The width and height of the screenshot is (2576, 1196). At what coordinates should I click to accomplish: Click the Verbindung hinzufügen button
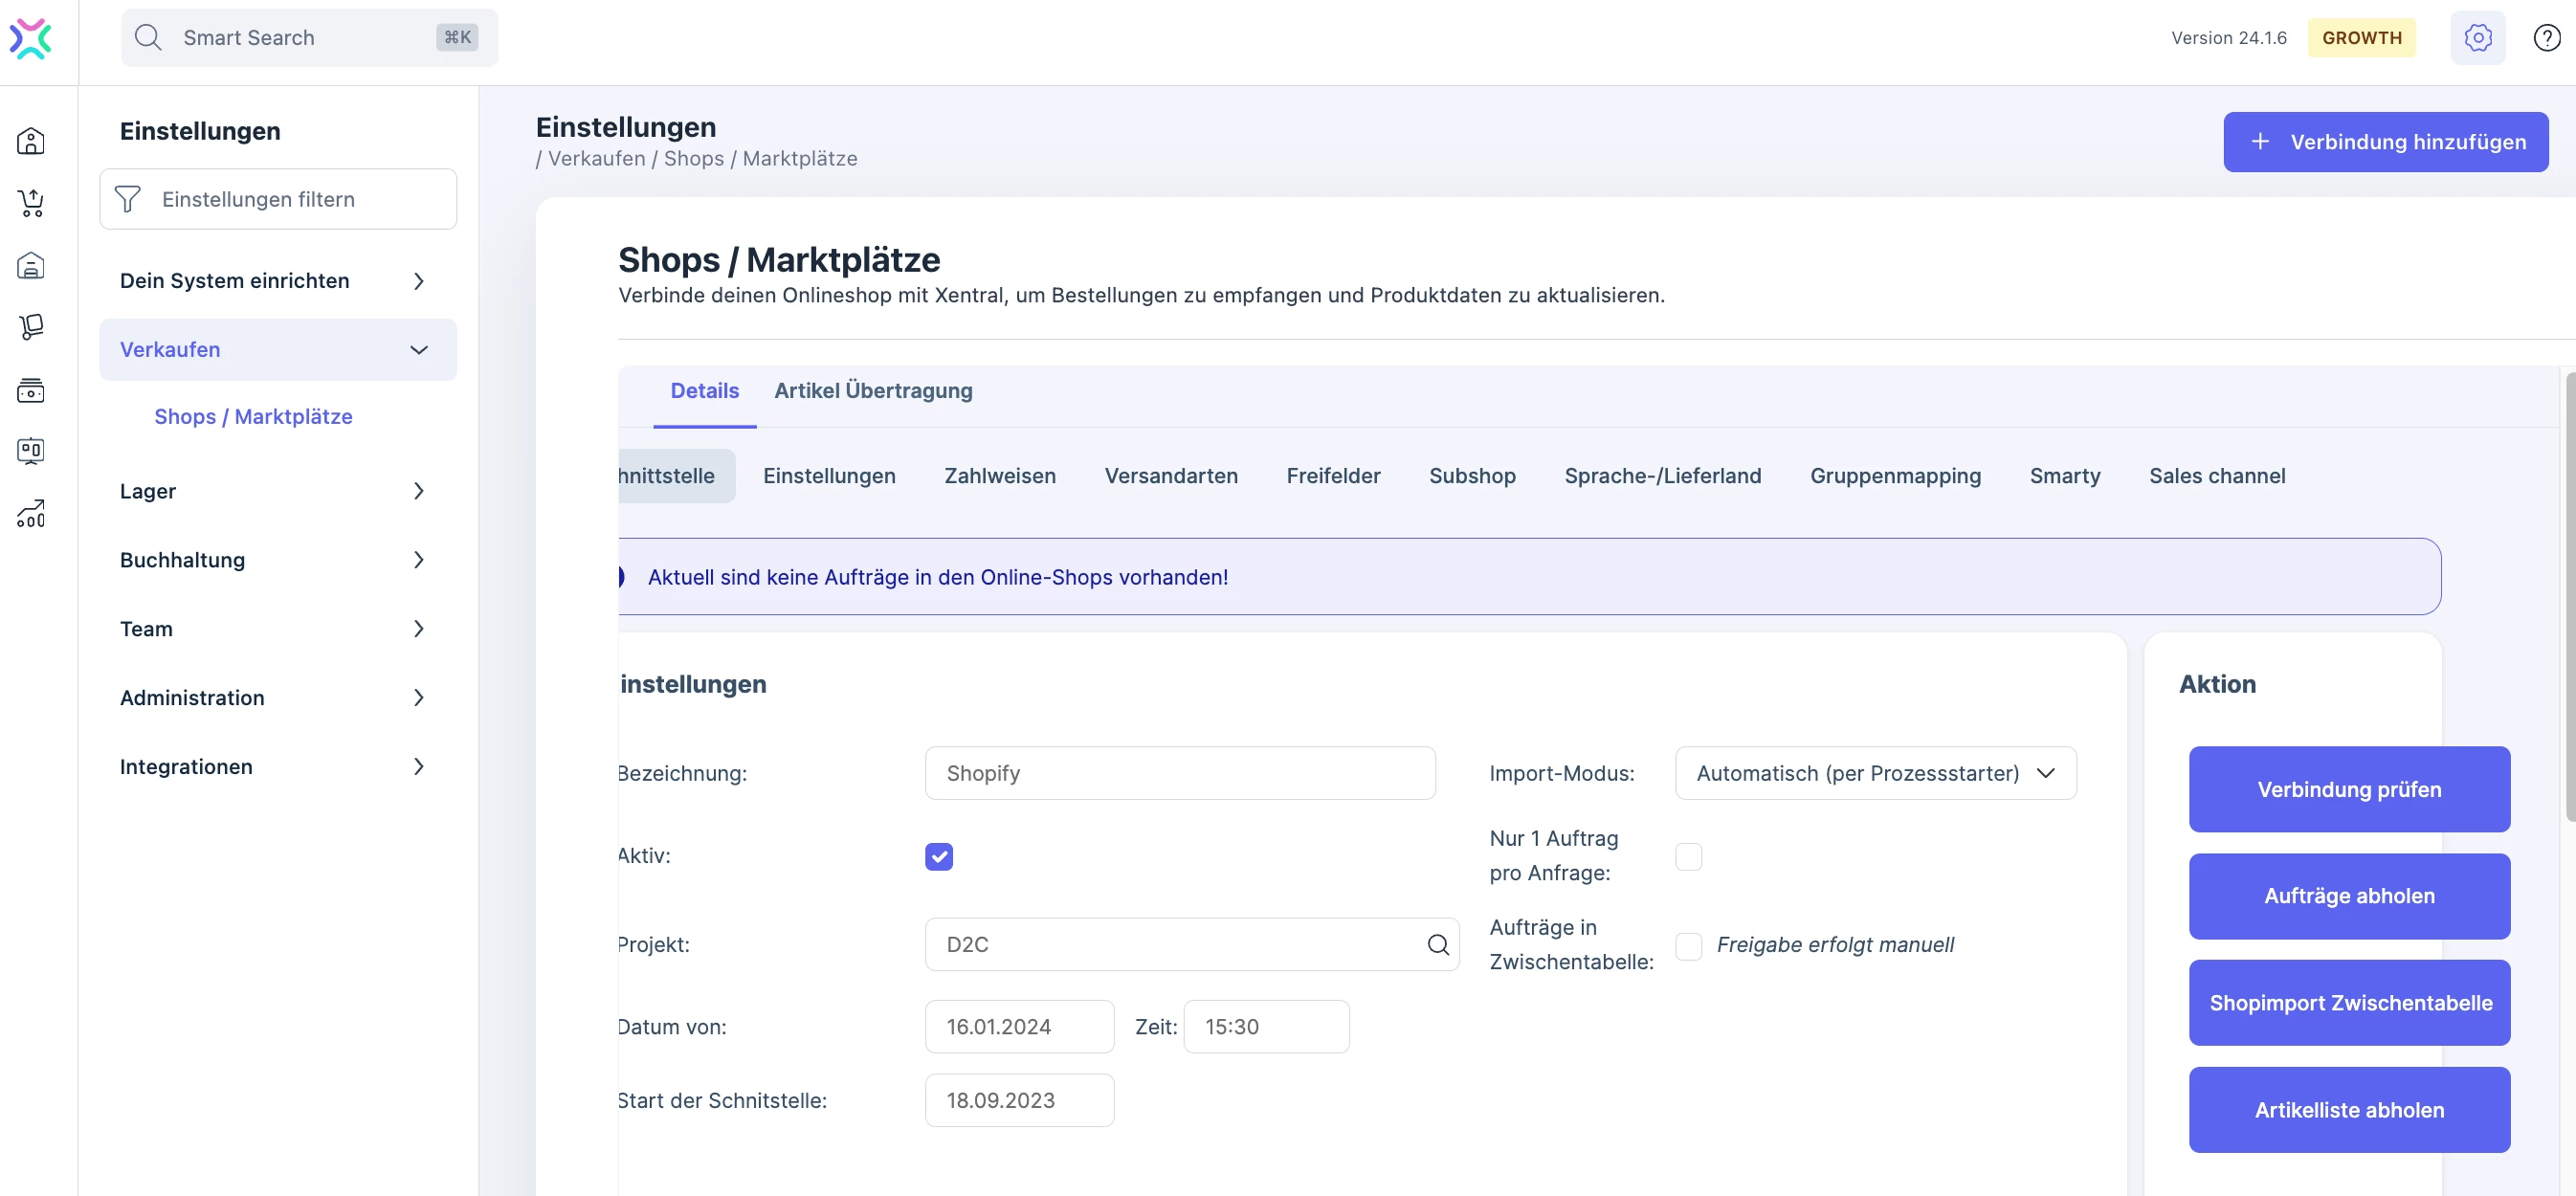coord(2385,142)
